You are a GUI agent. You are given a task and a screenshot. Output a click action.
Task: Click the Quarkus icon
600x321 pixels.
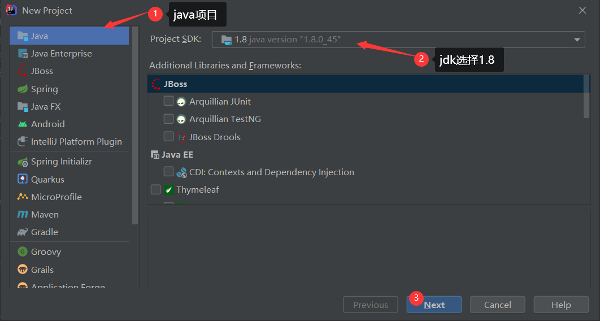pyautogui.click(x=23, y=179)
